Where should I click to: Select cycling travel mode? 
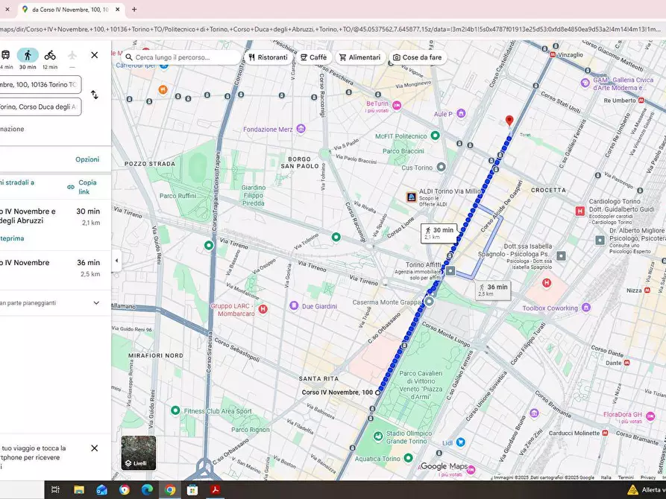coord(50,55)
